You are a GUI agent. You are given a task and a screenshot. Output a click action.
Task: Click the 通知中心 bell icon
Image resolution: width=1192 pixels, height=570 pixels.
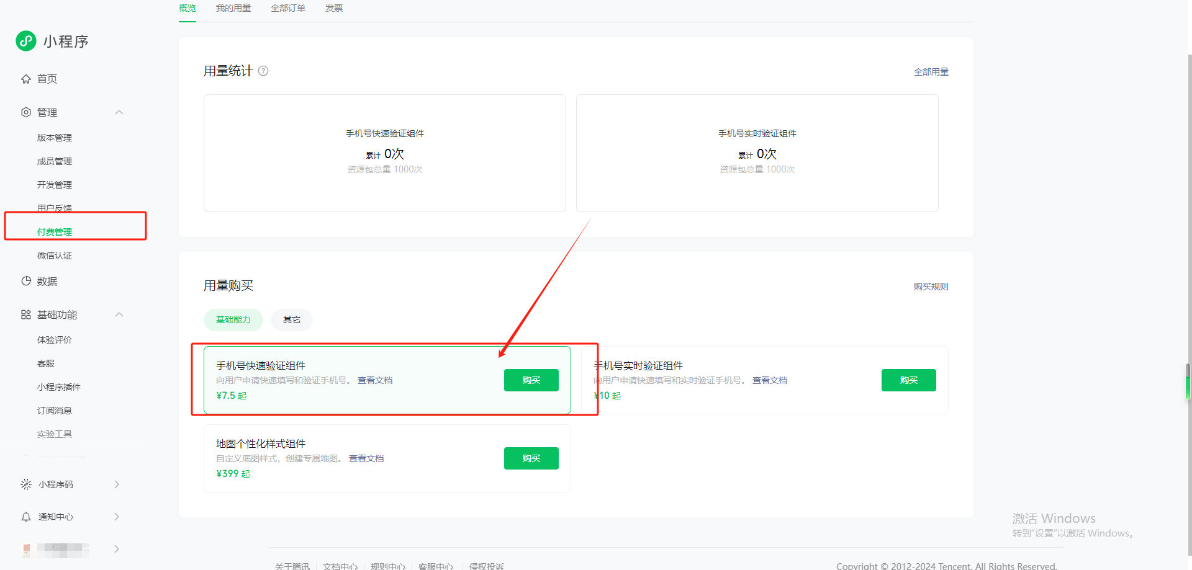(26, 517)
